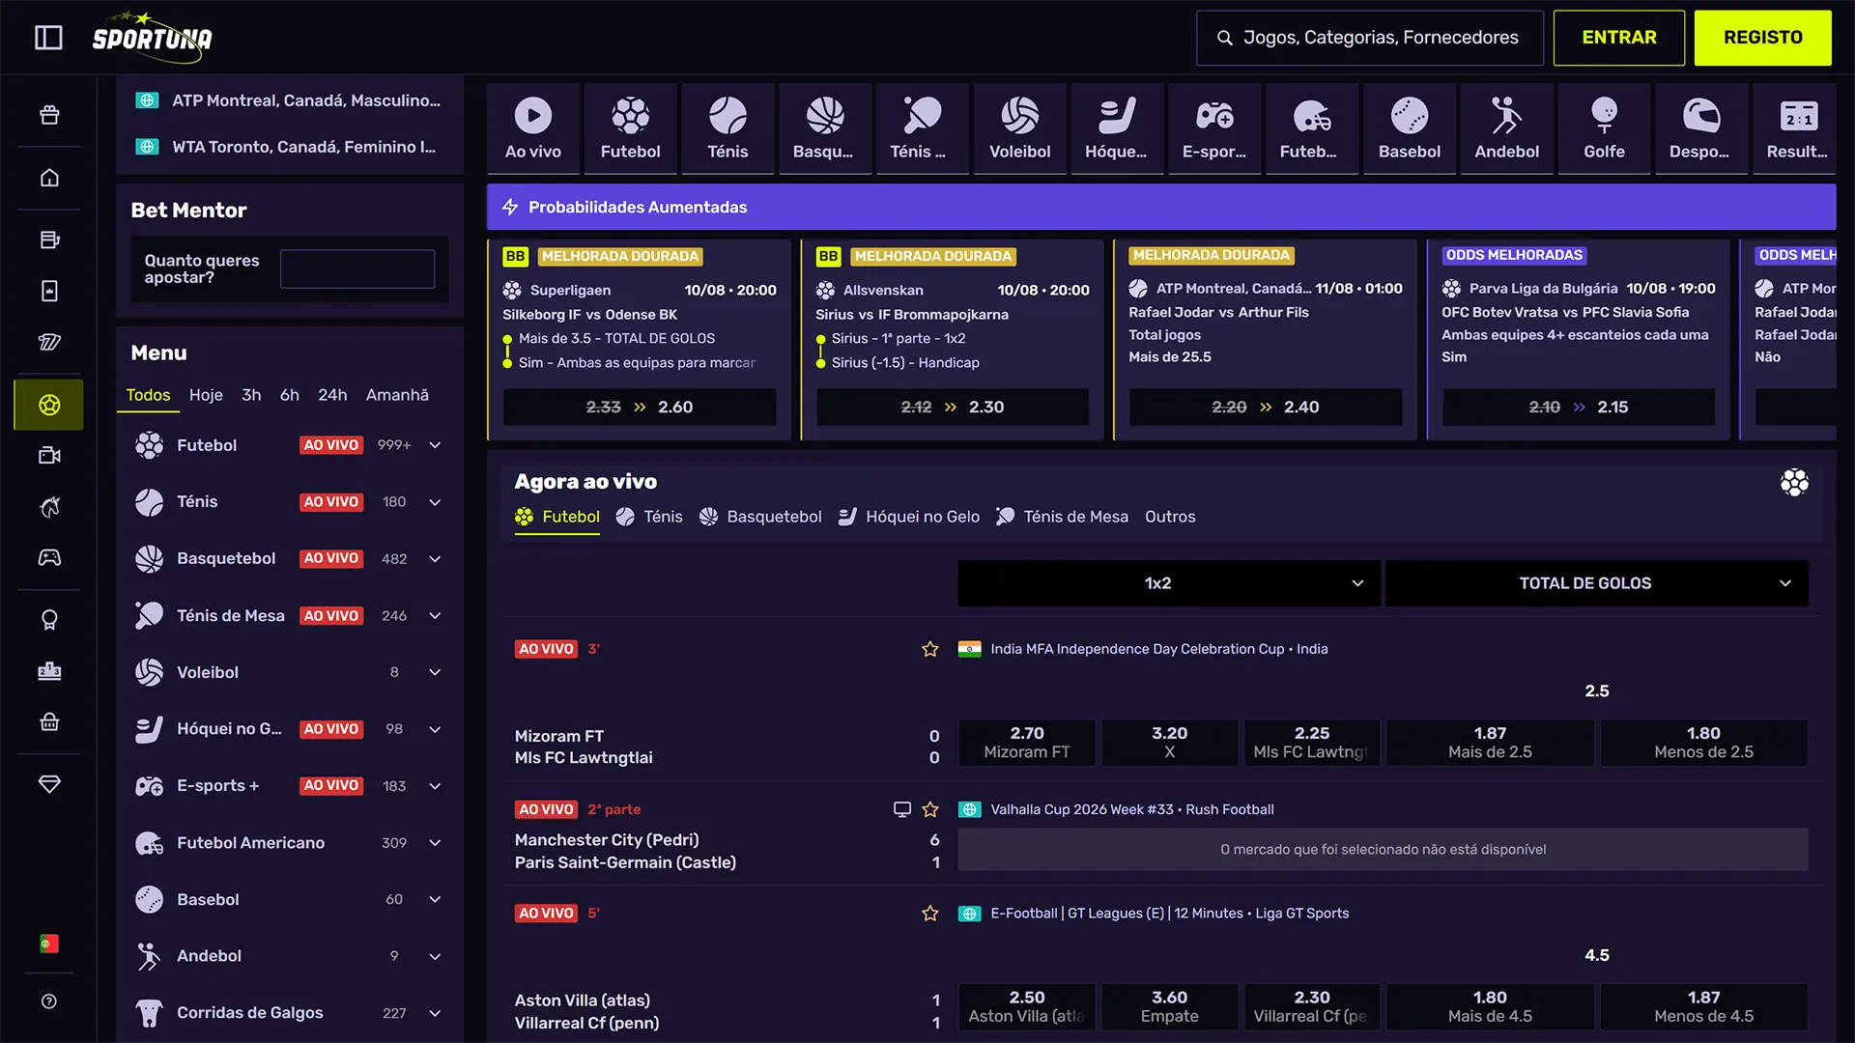Go to the home sidebar icon
The image size is (1855, 1043).
coord(49,178)
